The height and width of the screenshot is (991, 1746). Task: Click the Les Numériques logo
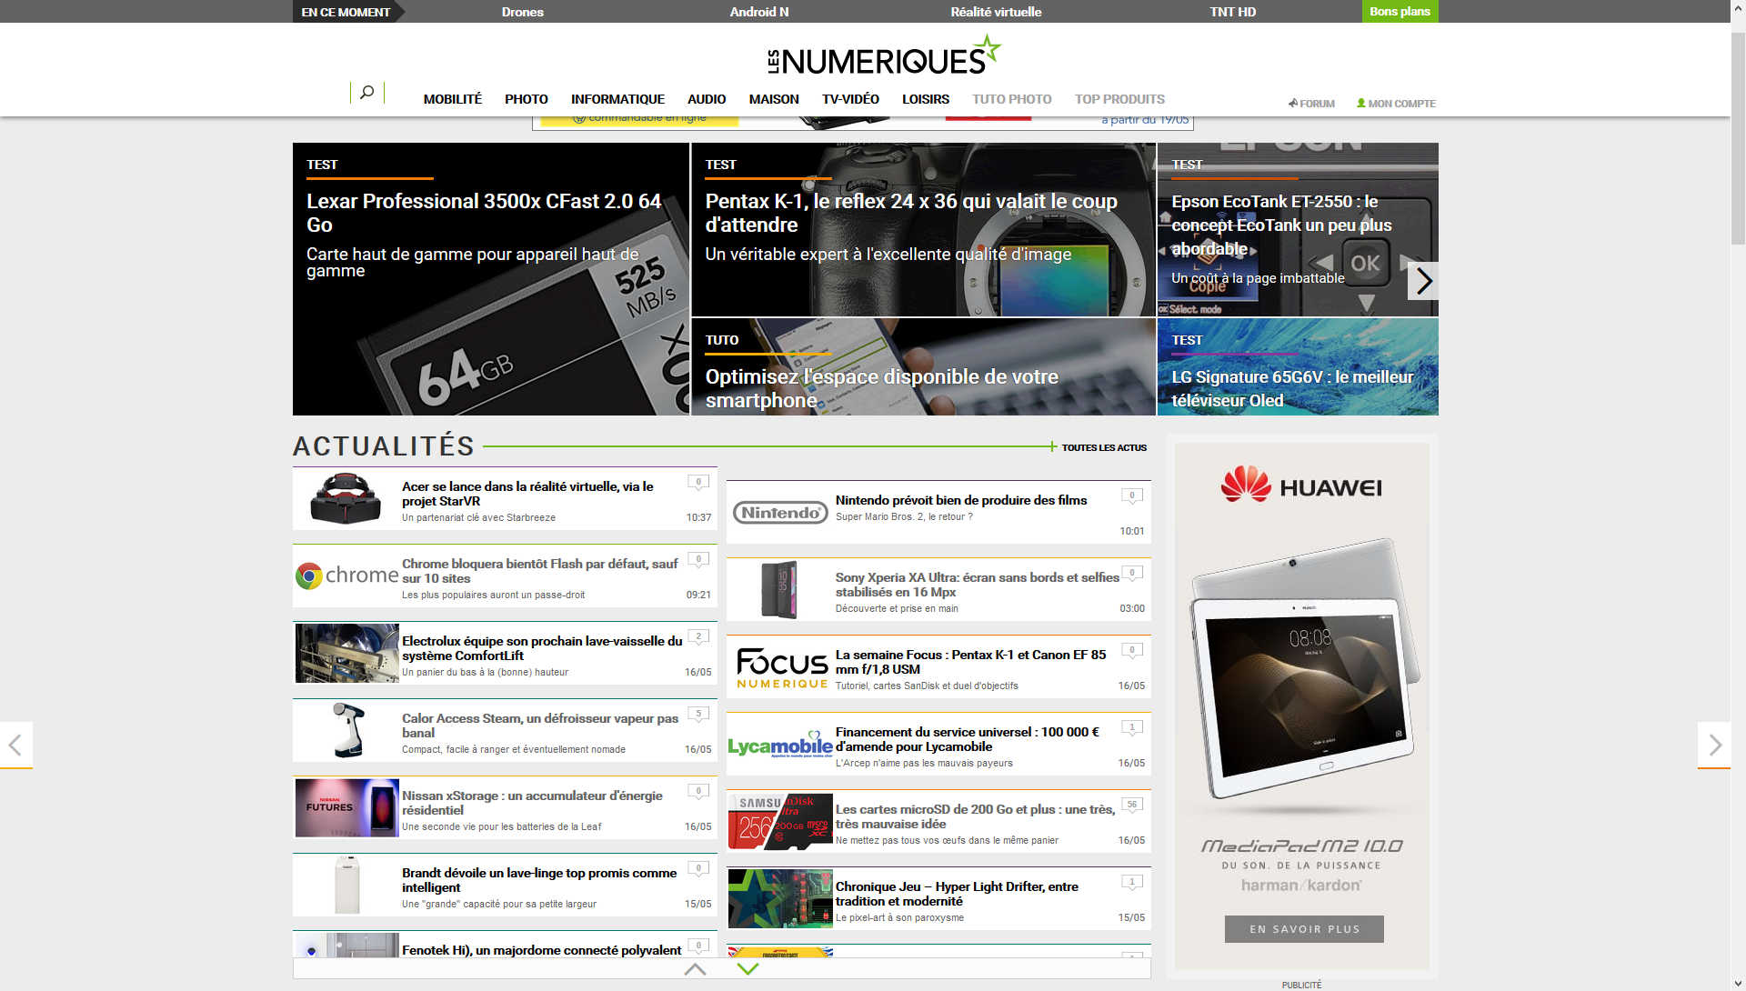coord(884,55)
